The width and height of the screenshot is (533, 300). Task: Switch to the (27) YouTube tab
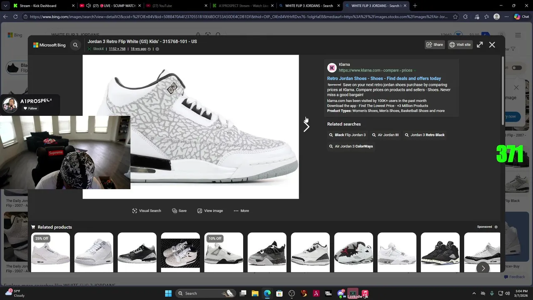pyautogui.click(x=177, y=6)
